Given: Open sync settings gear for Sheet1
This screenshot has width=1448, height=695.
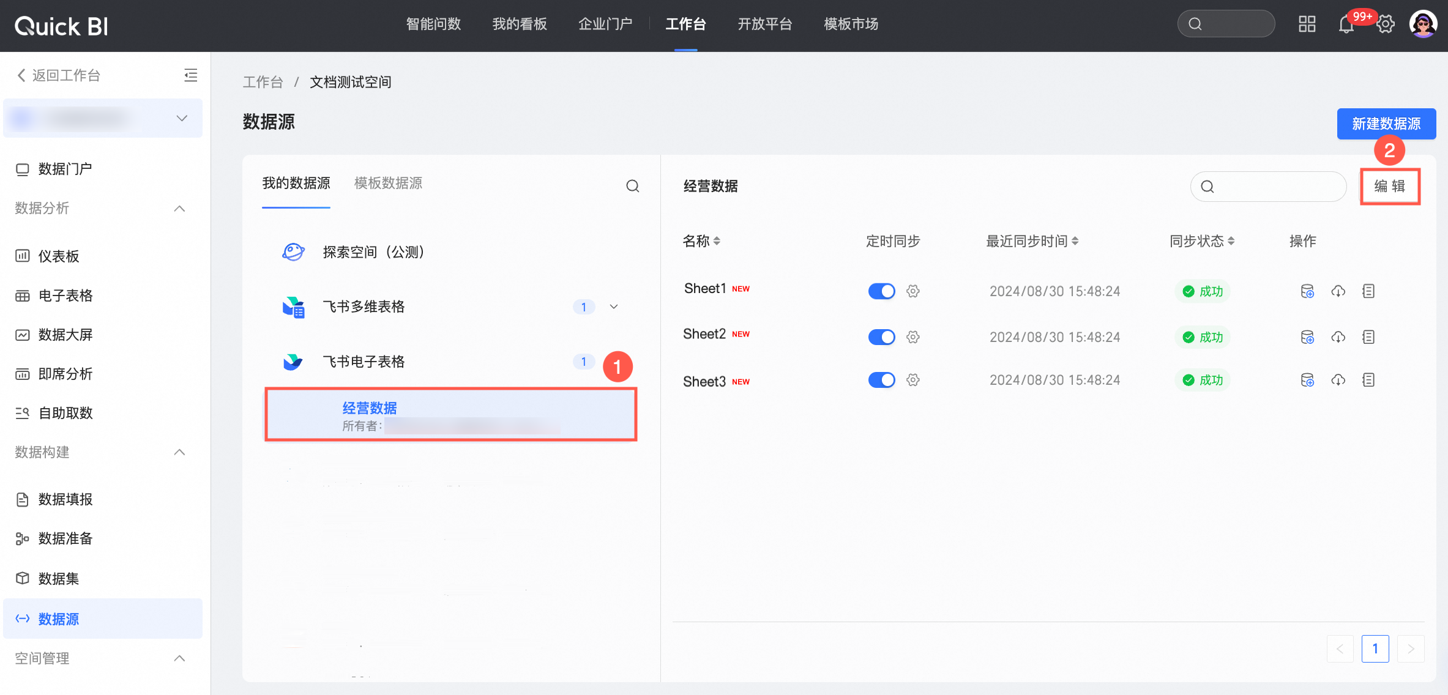Looking at the screenshot, I should 913,291.
